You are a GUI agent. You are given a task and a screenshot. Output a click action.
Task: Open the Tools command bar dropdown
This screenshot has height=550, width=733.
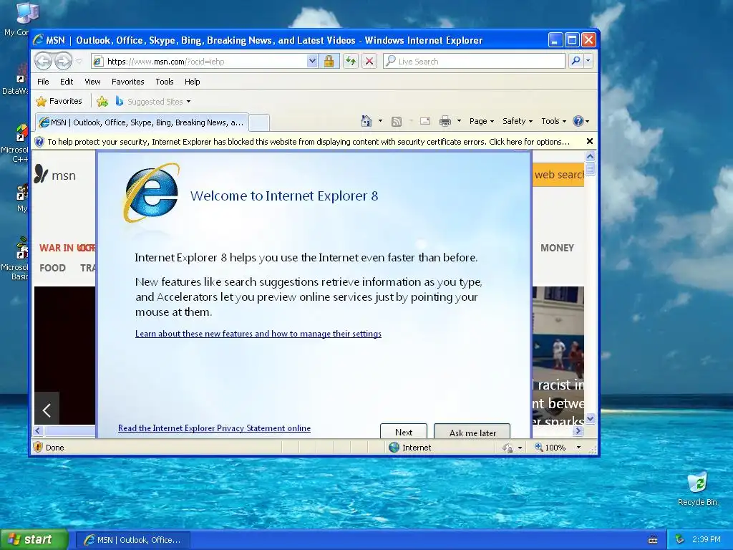tap(553, 121)
